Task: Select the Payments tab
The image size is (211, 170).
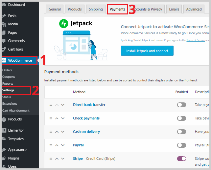Action: (117, 9)
